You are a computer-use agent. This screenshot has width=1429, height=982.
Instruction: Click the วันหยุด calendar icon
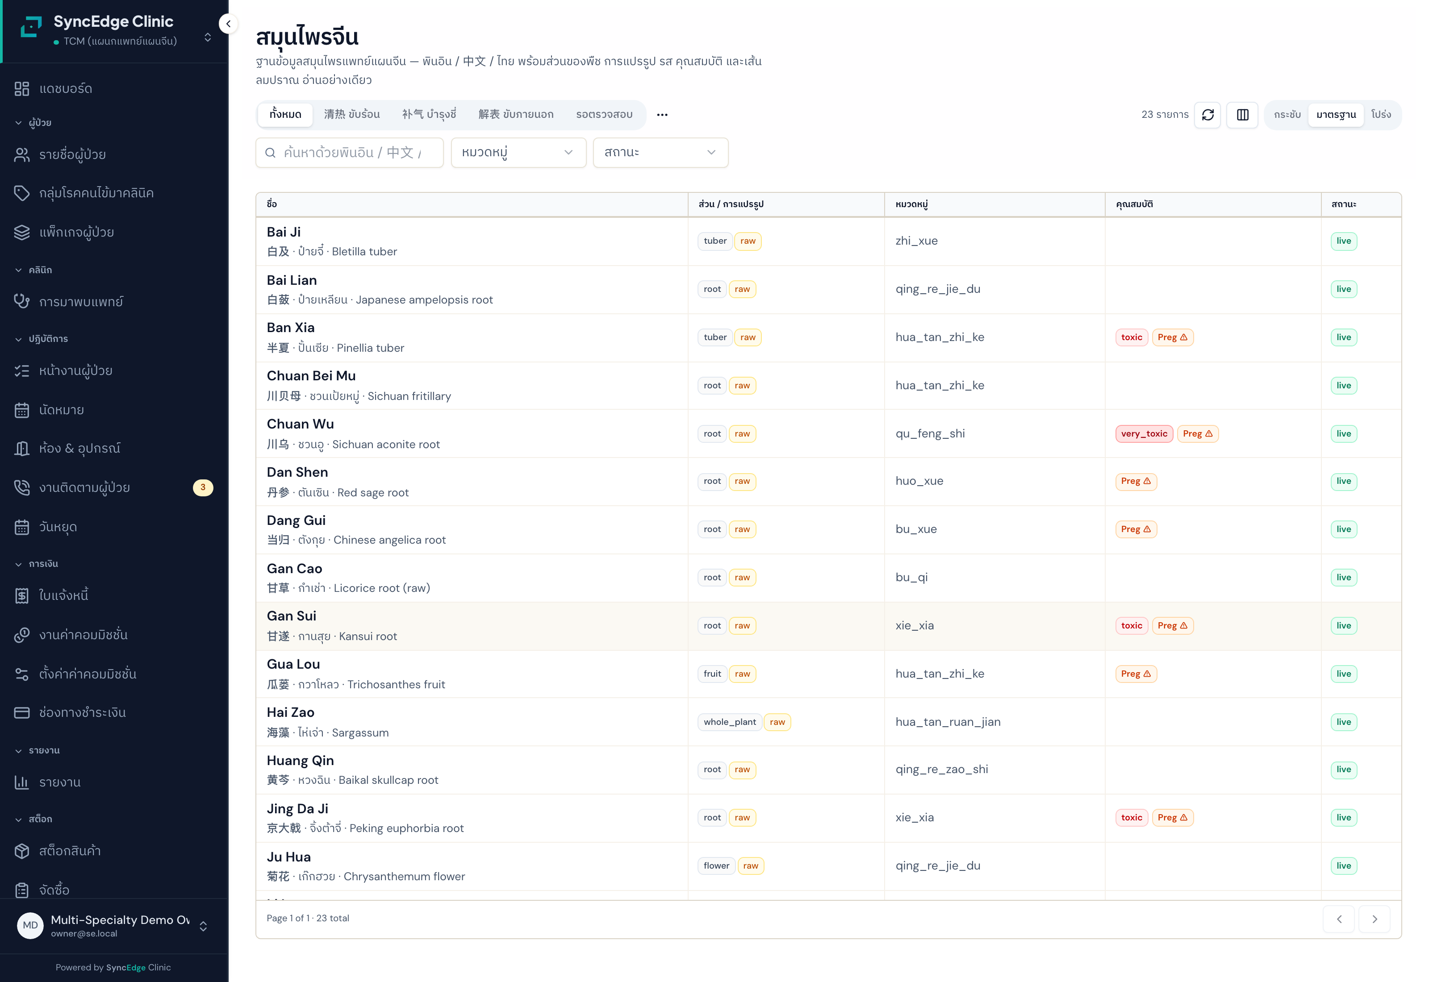coord(22,527)
